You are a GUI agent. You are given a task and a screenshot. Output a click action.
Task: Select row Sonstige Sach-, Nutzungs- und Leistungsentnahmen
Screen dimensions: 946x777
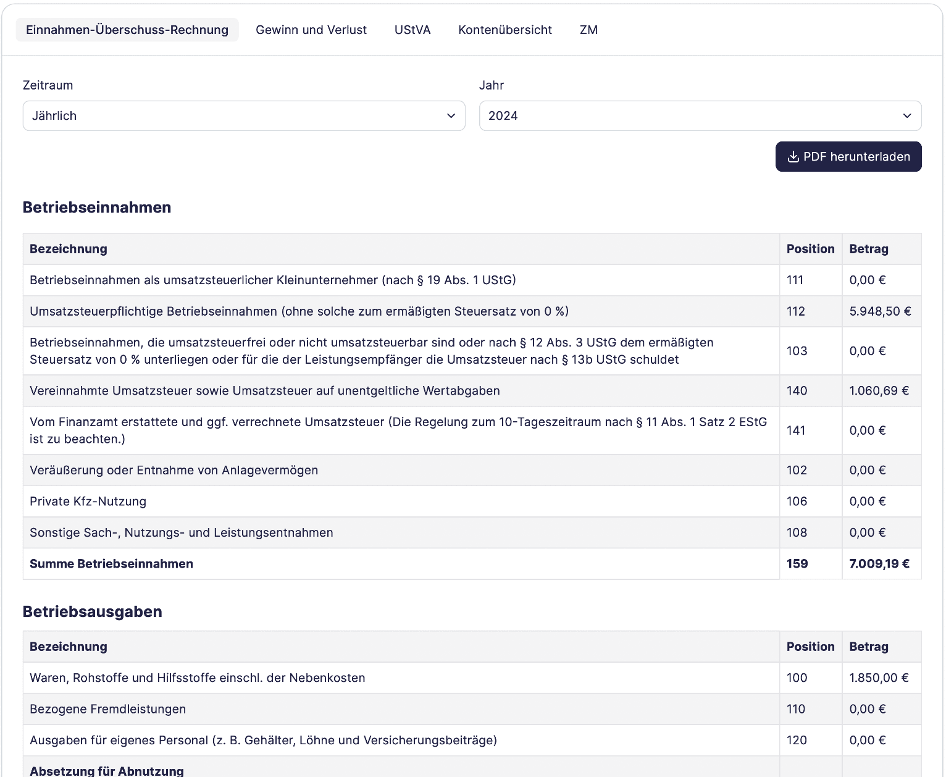472,532
